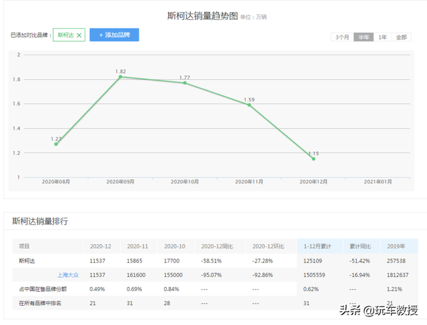Click the cell value -51.42%
Image resolution: width=427 pixels, height=325 pixels.
360,261
